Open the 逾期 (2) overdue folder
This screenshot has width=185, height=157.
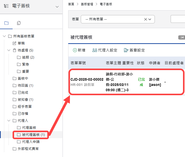[26, 57]
